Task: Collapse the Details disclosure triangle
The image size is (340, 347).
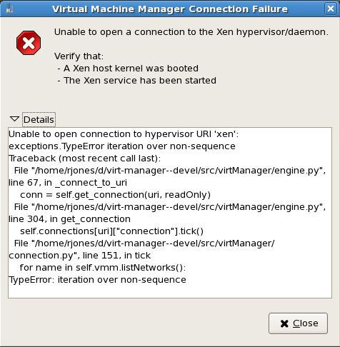Action: [x=14, y=119]
